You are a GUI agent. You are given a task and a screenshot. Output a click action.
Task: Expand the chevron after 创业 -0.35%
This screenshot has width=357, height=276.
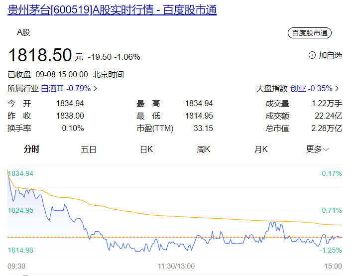coord(337,89)
